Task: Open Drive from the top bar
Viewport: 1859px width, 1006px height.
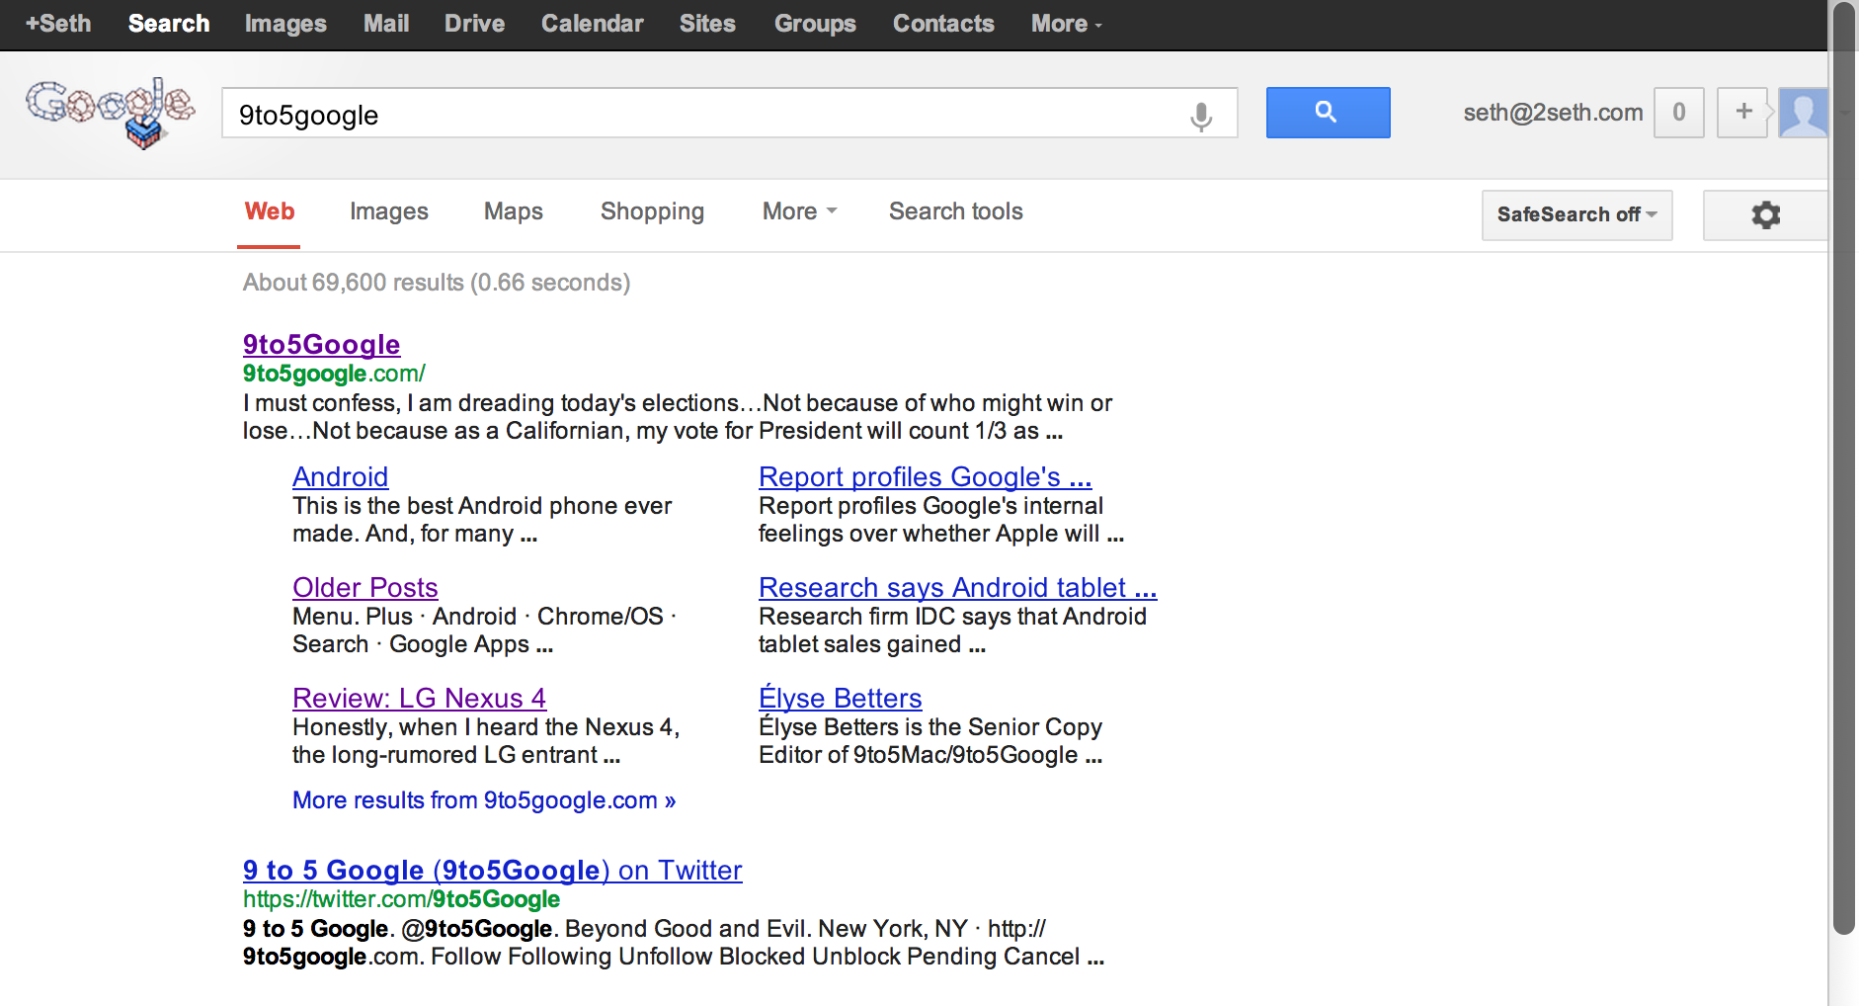Action: tap(474, 24)
